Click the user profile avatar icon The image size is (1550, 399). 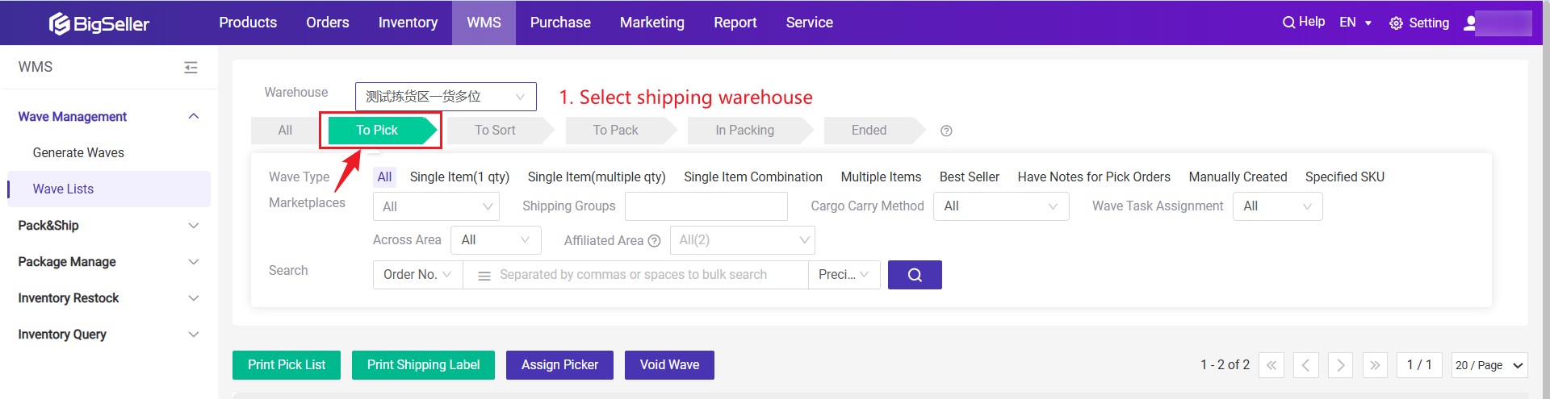[x=1470, y=23]
